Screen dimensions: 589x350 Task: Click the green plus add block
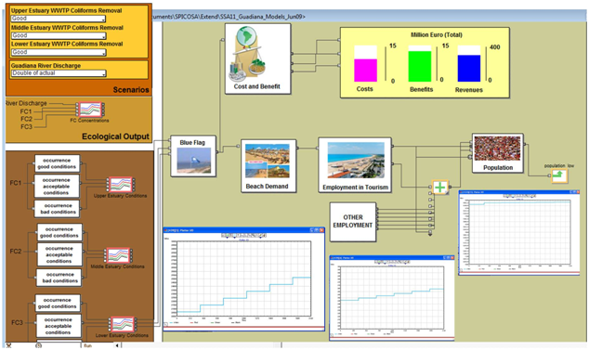click(439, 187)
